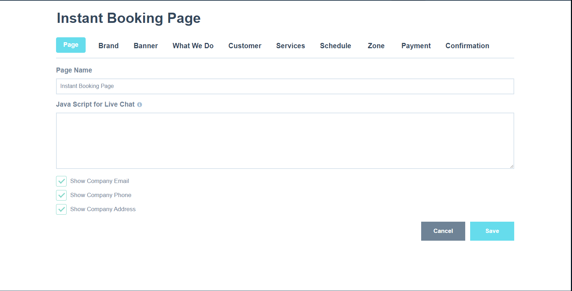Select the Page tab
572x291 pixels.
[x=71, y=45]
